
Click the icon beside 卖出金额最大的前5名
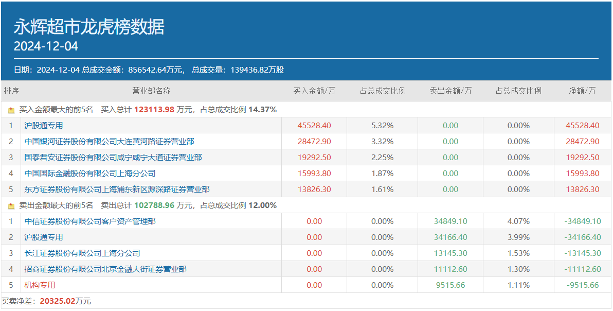pos(11,206)
